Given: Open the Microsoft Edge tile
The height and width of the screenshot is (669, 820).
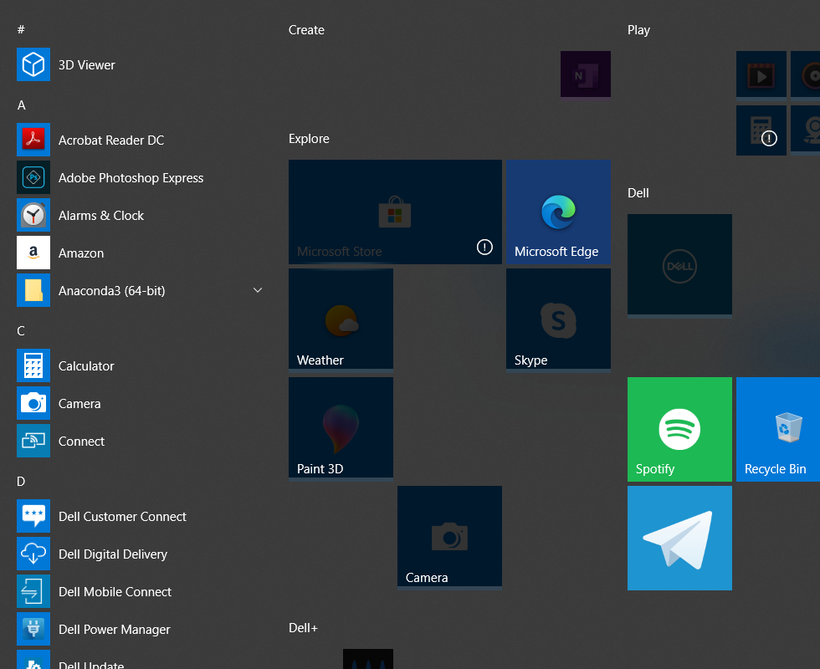Looking at the screenshot, I should coord(559,212).
